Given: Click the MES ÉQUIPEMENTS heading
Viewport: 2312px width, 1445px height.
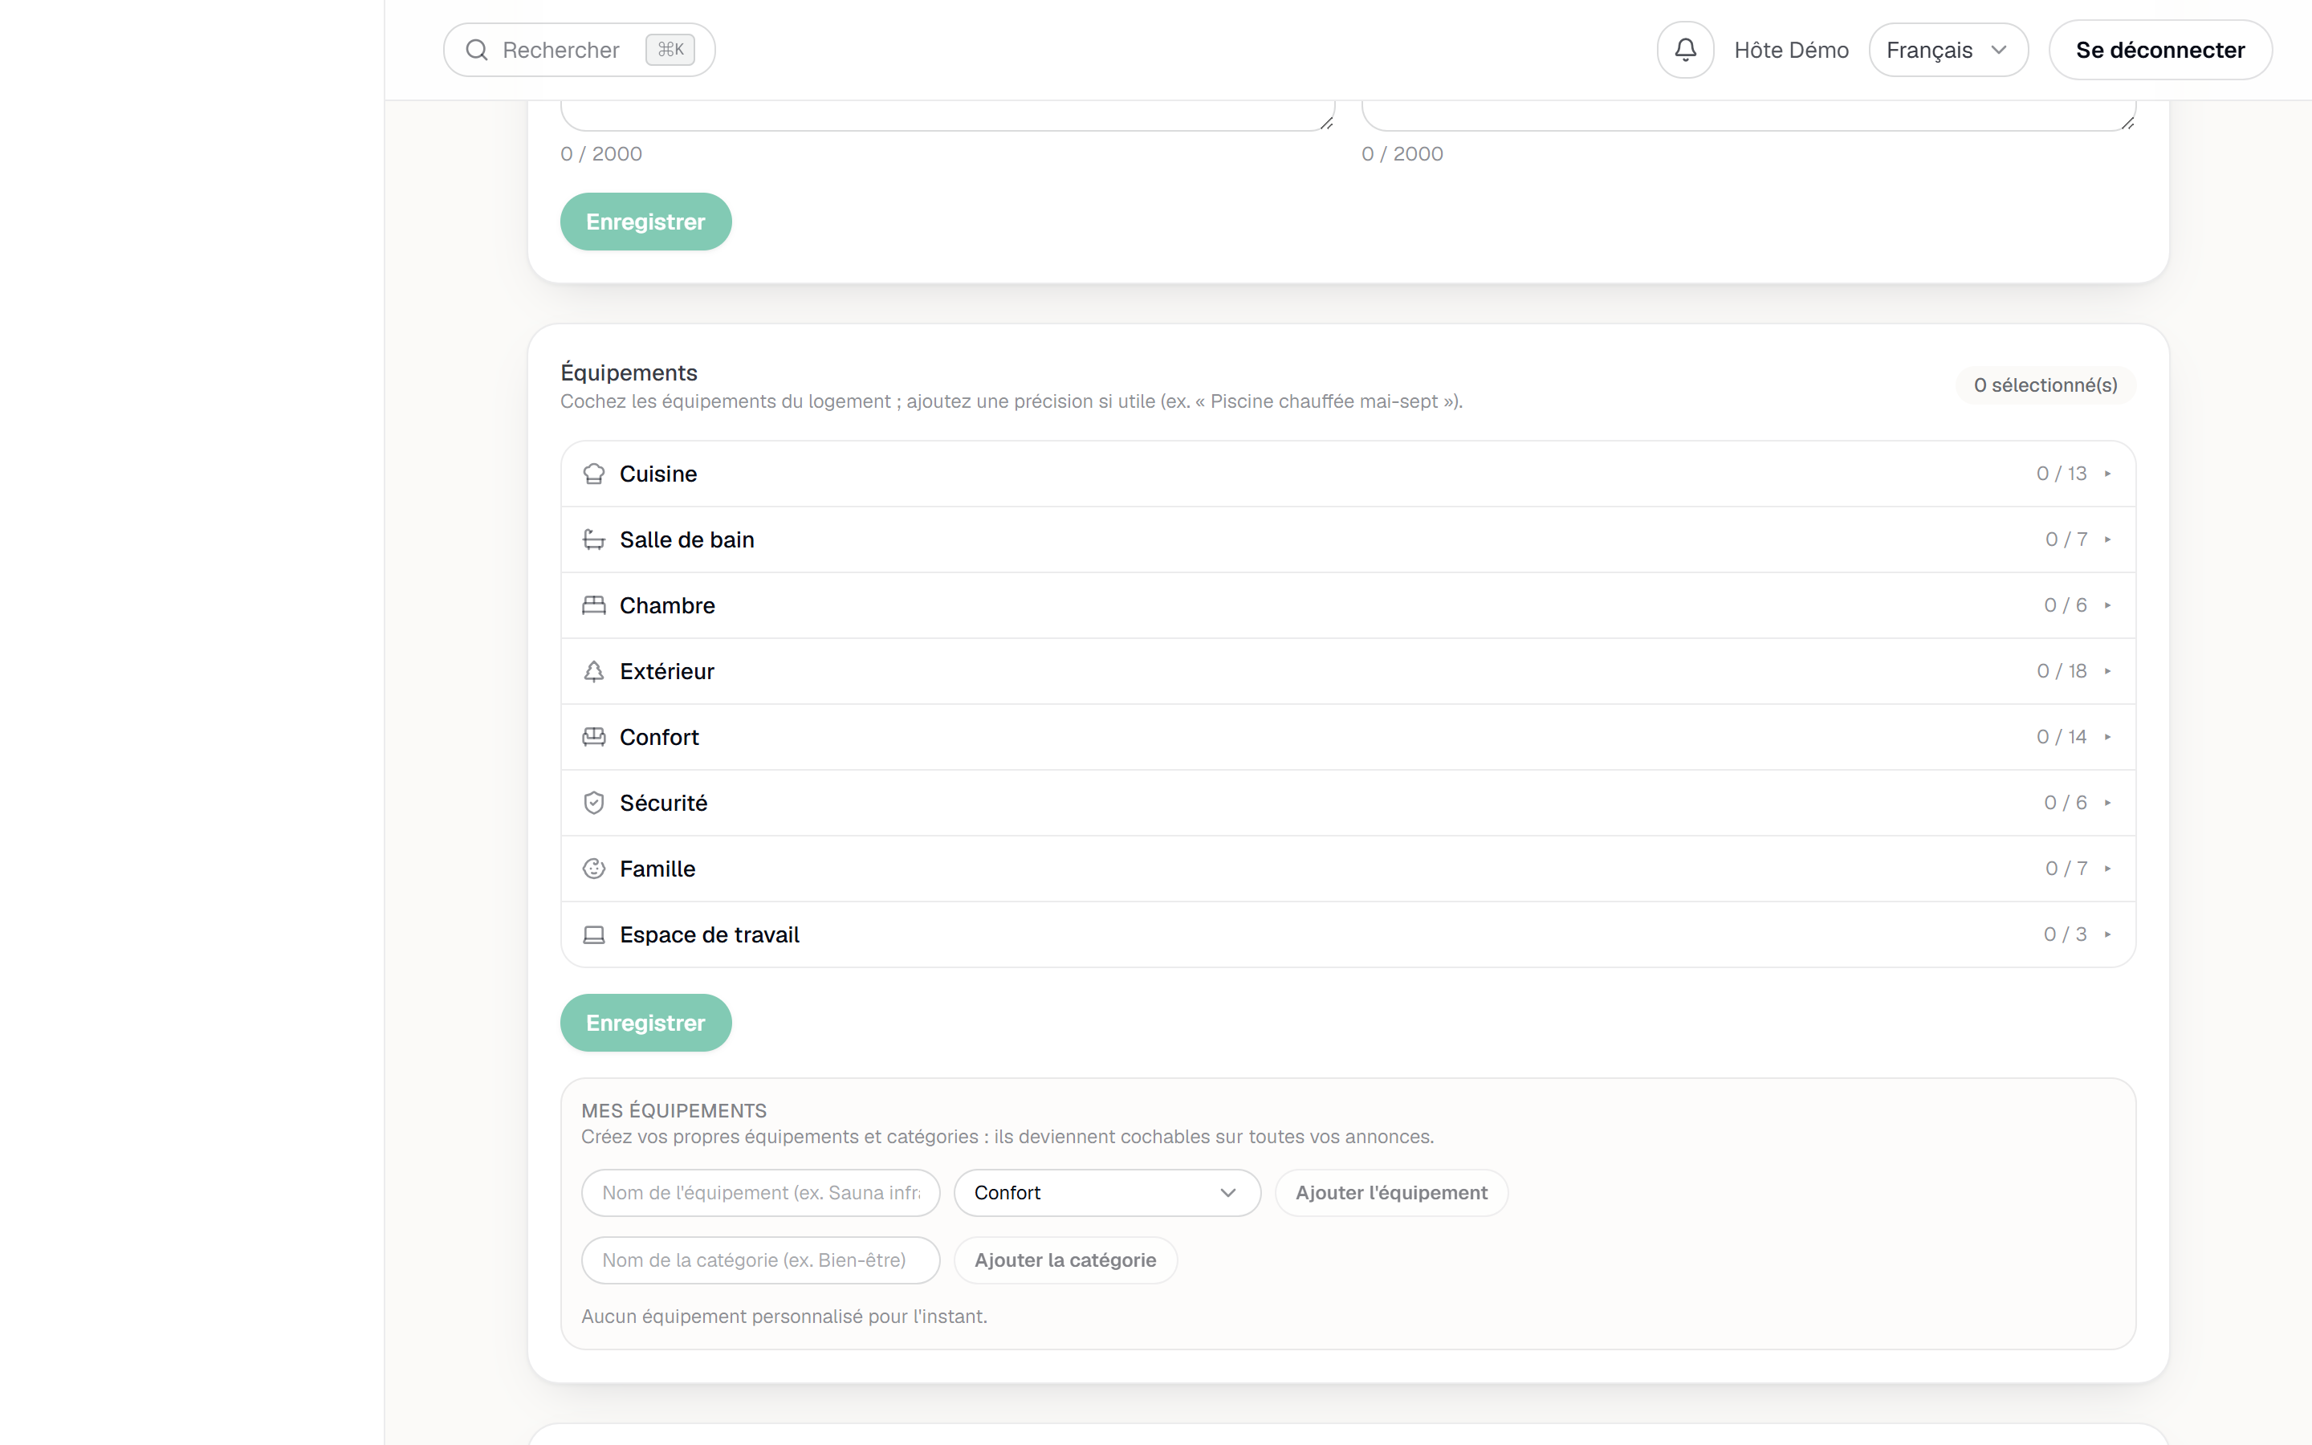Looking at the screenshot, I should pos(674,1110).
